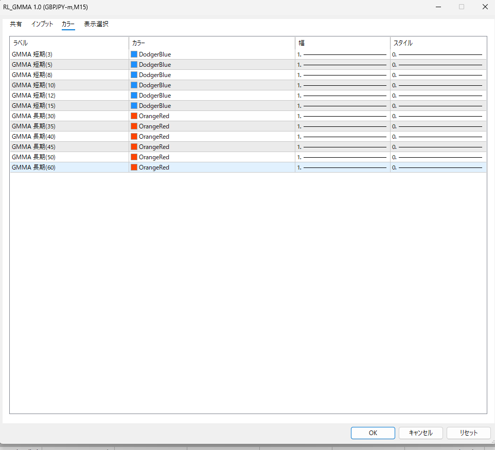Select the GMMA 短期(3) label
This screenshot has height=450, width=495.
pos(32,54)
